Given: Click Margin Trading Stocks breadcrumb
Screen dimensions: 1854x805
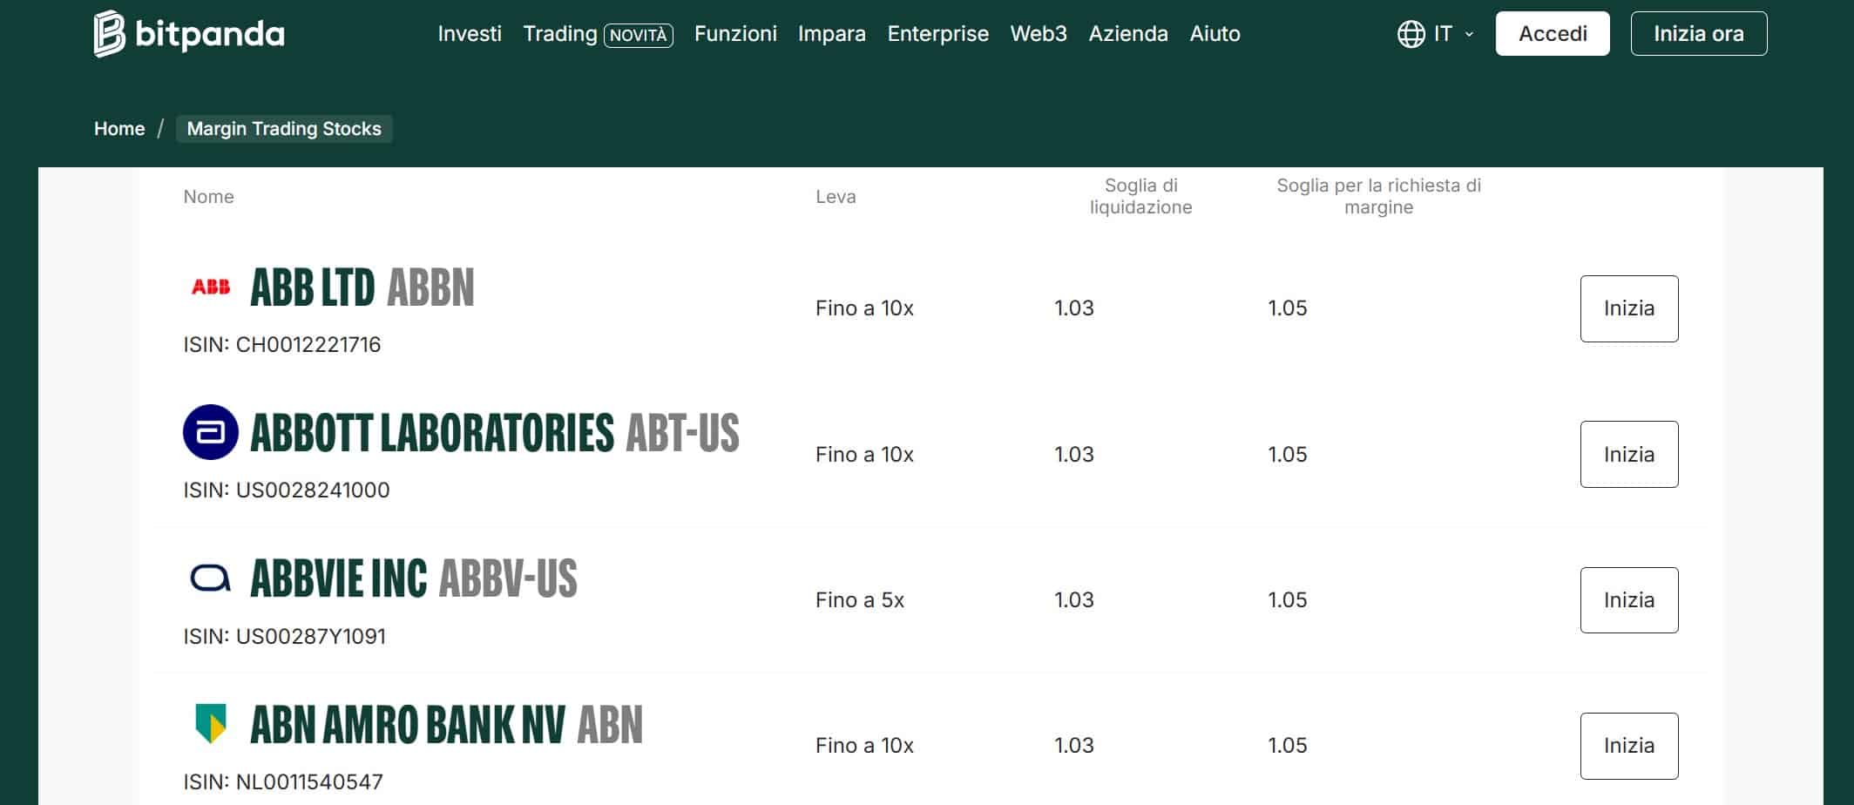Looking at the screenshot, I should [284, 129].
